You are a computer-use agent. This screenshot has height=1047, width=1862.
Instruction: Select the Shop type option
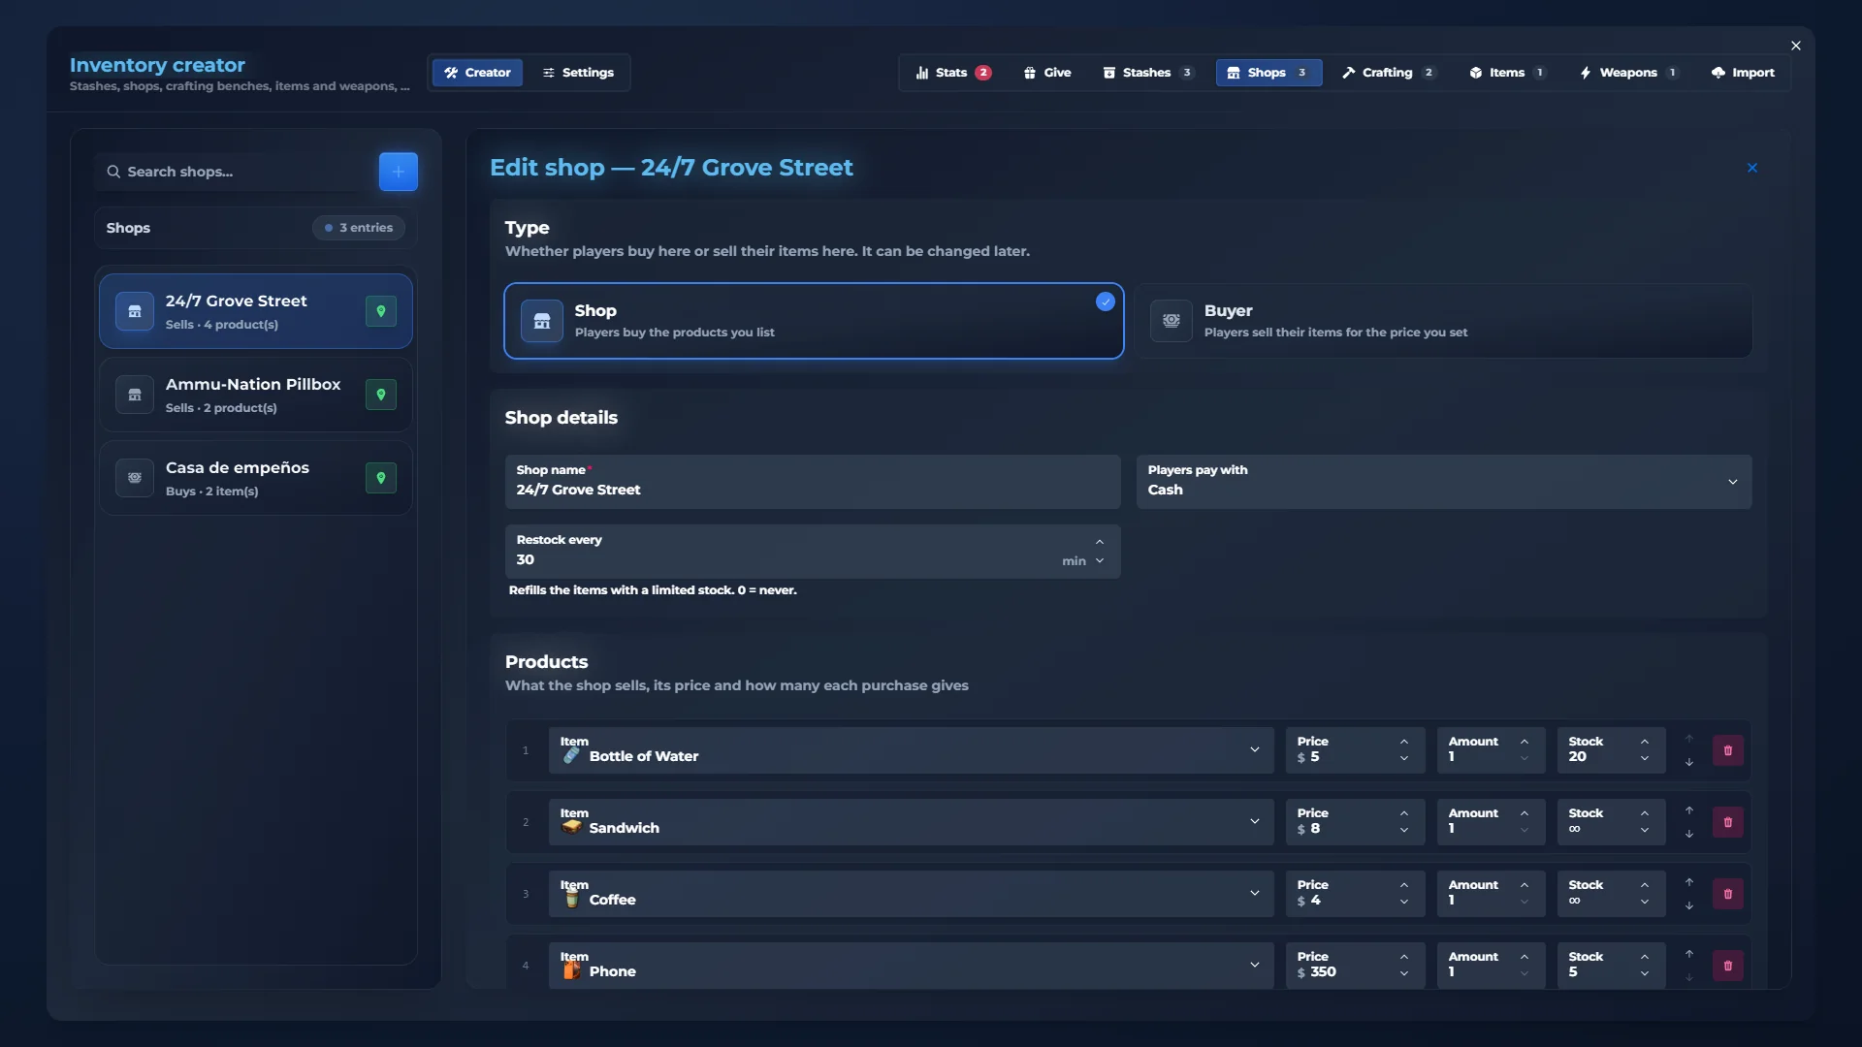(x=814, y=321)
